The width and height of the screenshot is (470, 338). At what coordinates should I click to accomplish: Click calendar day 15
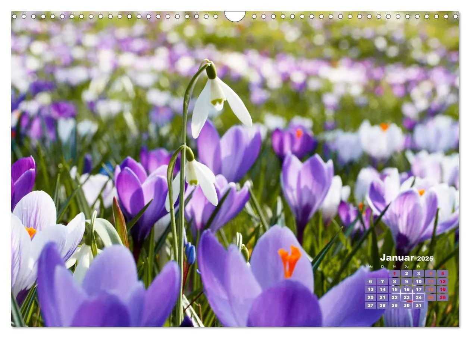tap(394, 289)
